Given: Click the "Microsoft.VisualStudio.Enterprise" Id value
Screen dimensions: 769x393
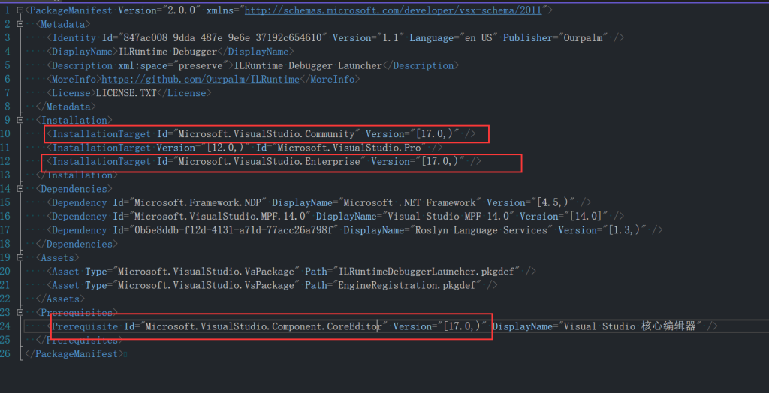Looking at the screenshot, I should (269, 161).
